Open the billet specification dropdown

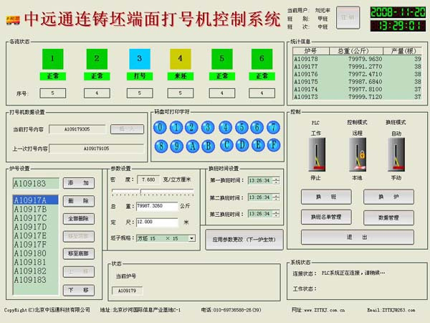(191, 238)
